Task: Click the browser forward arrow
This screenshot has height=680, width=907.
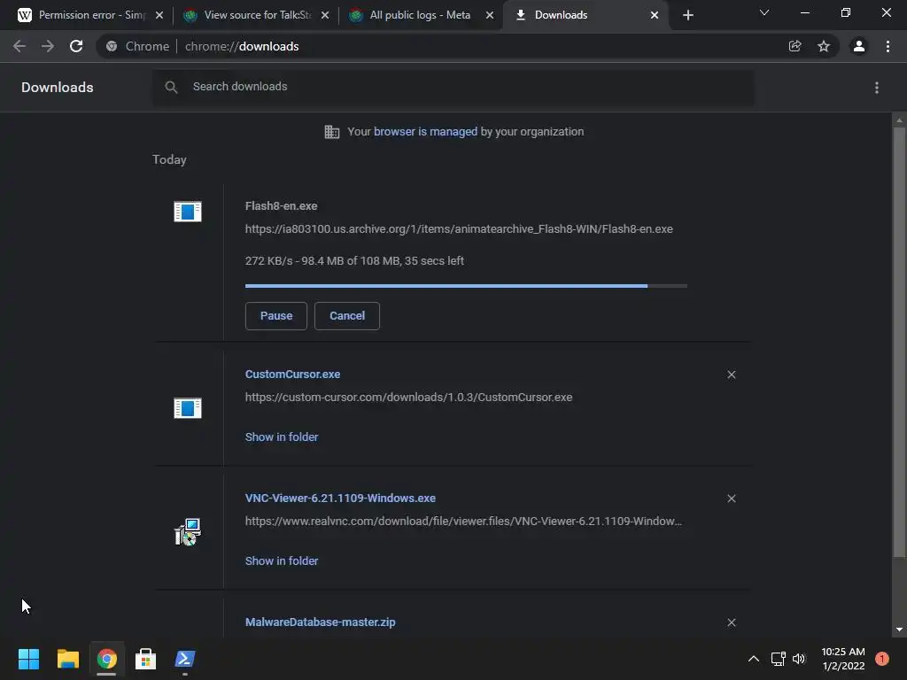Action: coord(48,46)
